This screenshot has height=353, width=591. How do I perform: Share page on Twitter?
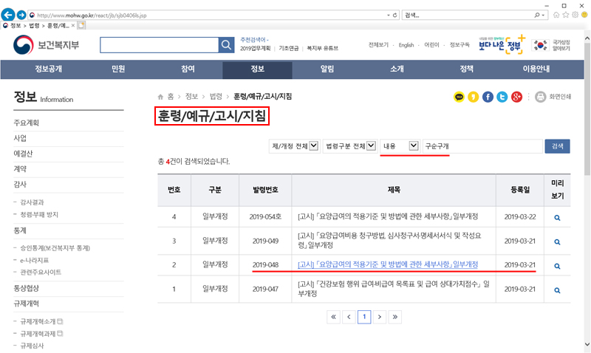pos(502,97)
